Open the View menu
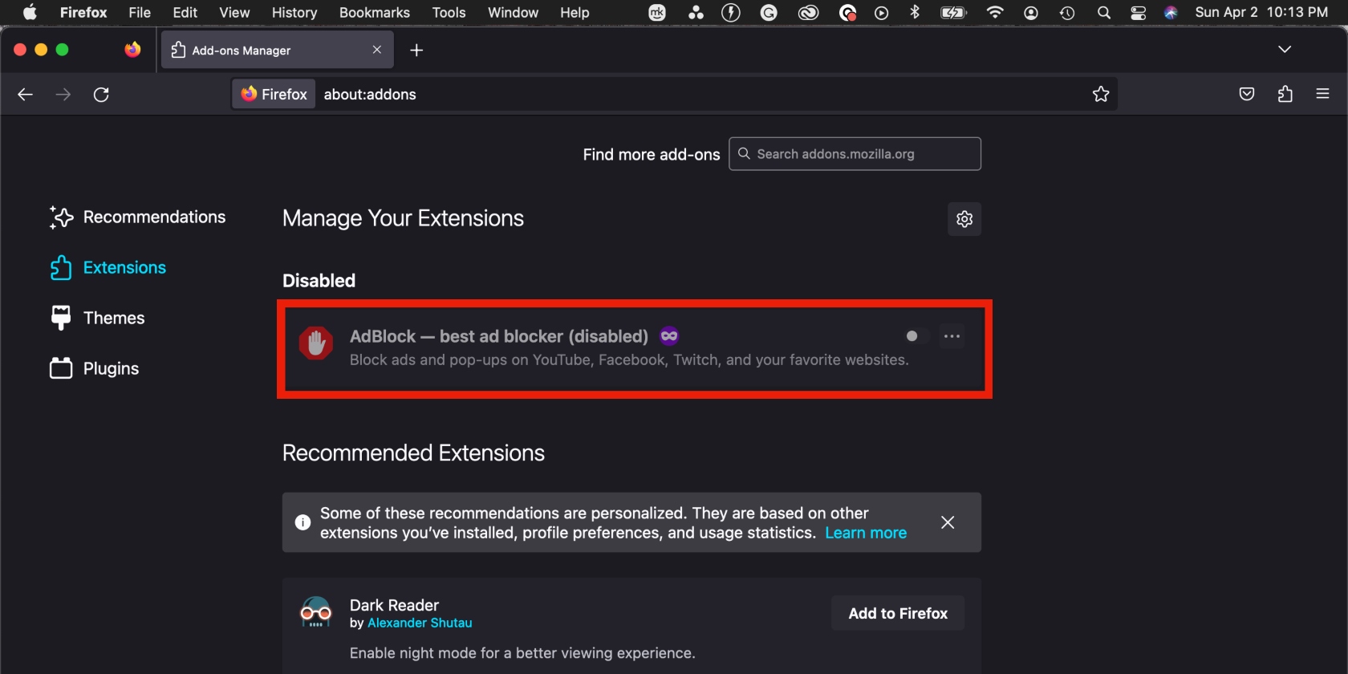1348x674 pixels. [x=234, y=12]
